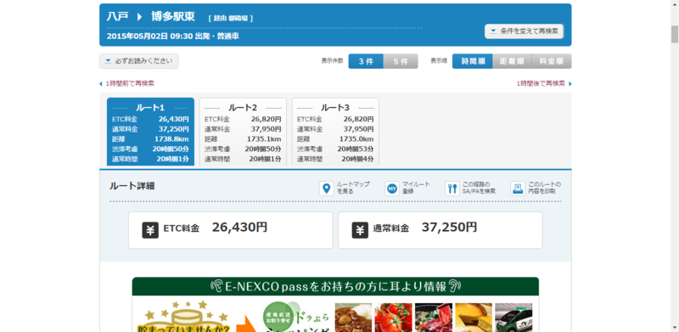Click ルート1 distance 1738.8km value
The width and height of the screenshot is (679, 332).
click(x=171, y=139)
